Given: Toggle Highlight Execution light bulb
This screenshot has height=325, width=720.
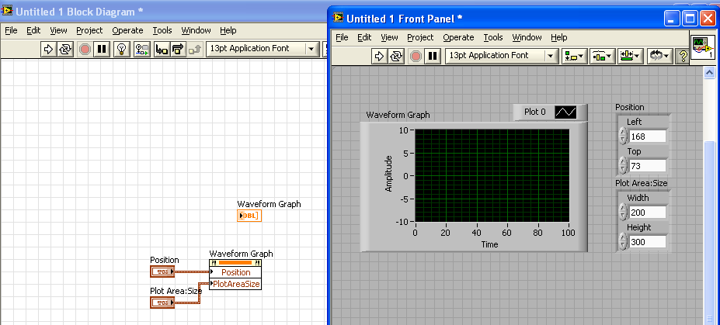Looking at the screenshot, I should (122, 49).
